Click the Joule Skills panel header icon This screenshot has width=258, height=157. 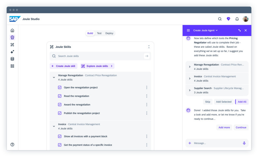(x=52, y=47)
